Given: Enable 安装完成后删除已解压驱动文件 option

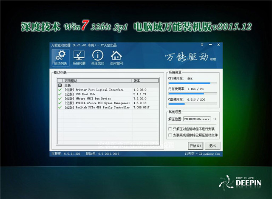Looking at the screenshot, I should click(x=170, y=135).
